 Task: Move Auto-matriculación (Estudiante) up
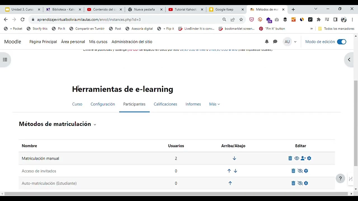point(230,183)
